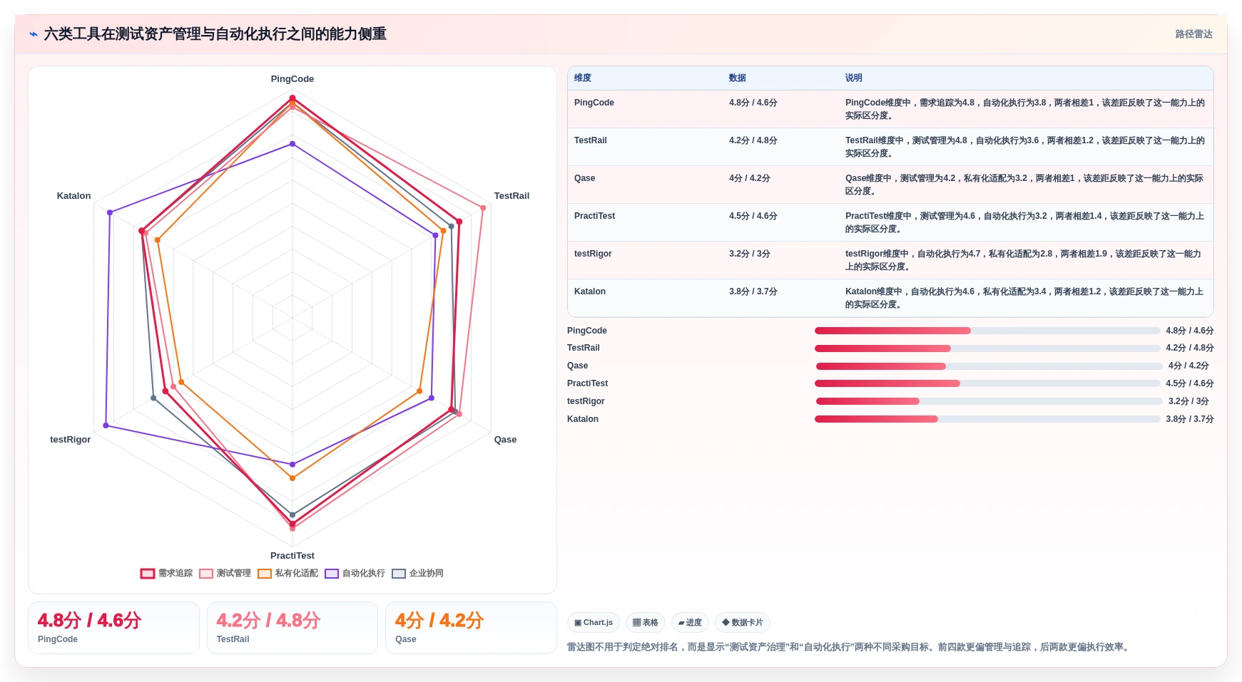Click the 进度 tag
Screen dimensions: 1242x682
click(x=690, y=622)
